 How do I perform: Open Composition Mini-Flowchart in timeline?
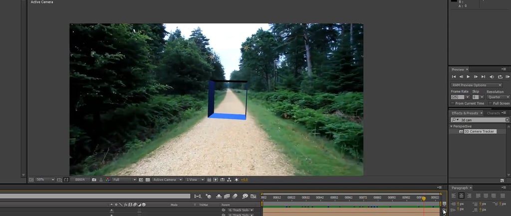[198, 196]
